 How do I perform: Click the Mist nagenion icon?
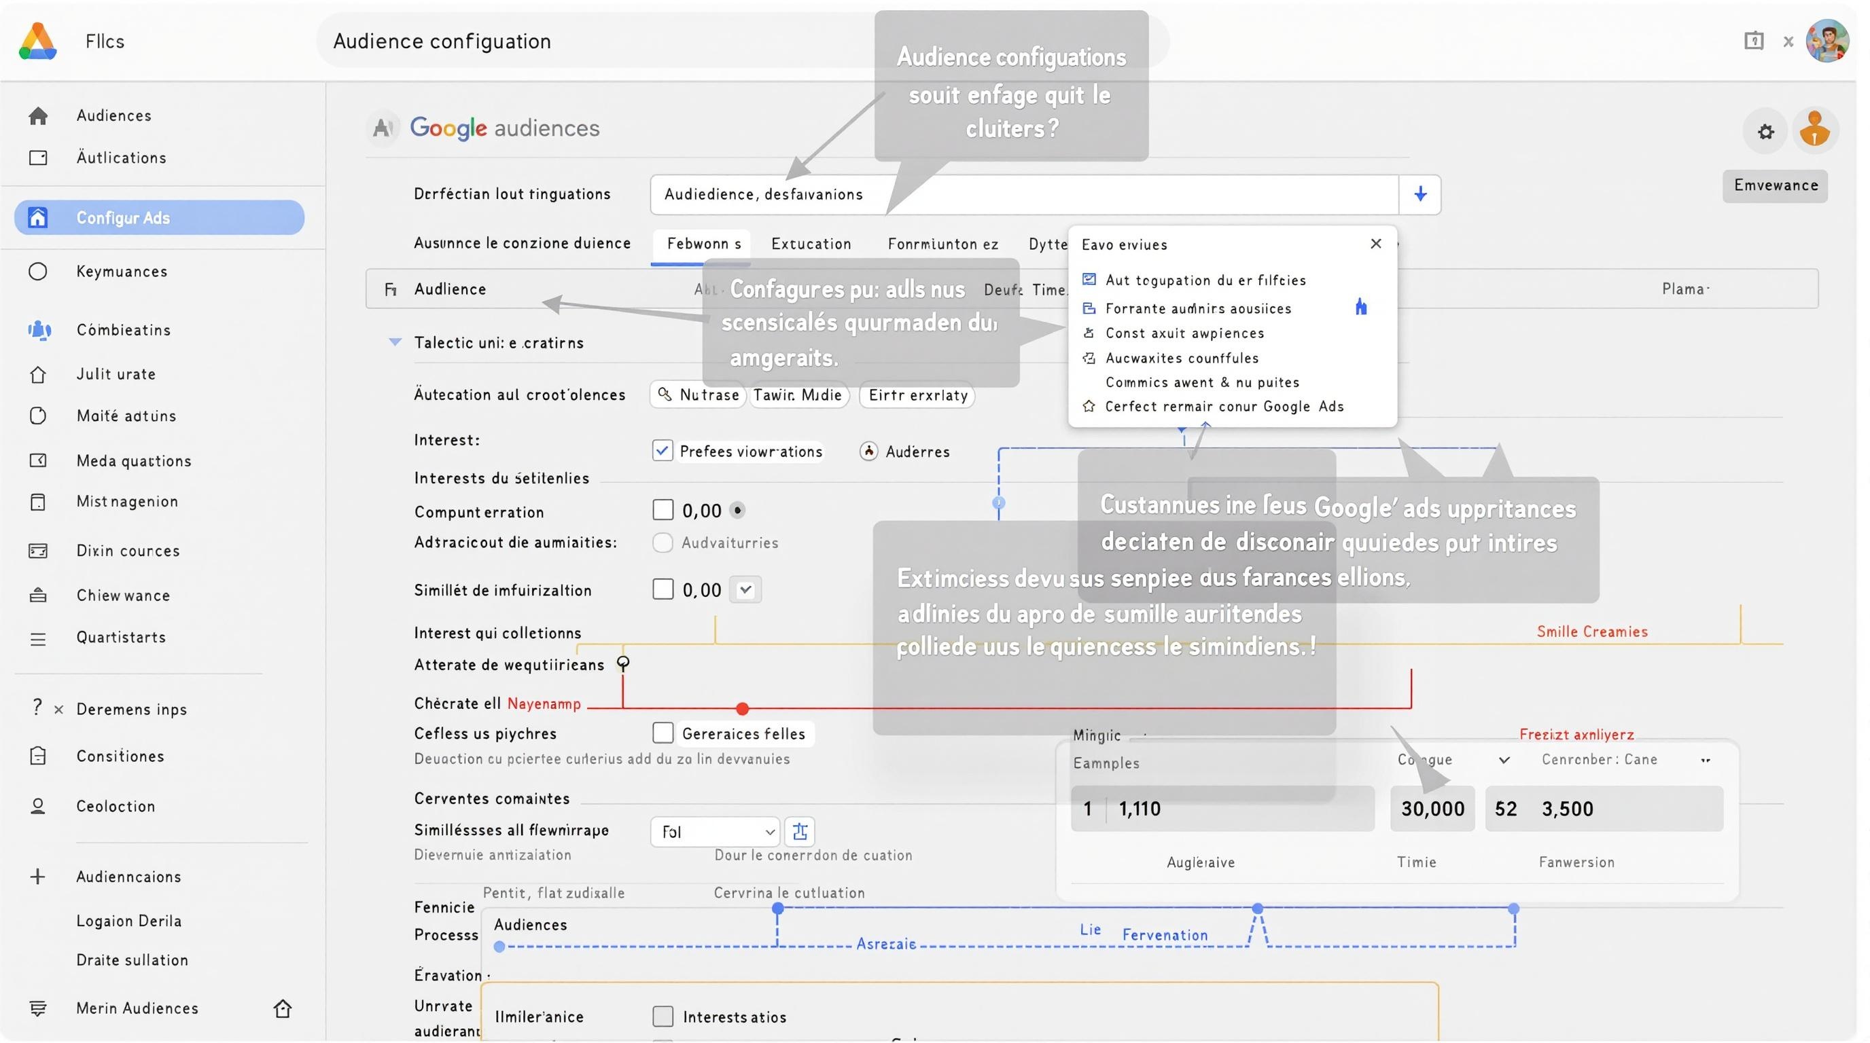[x=38, y=502]
